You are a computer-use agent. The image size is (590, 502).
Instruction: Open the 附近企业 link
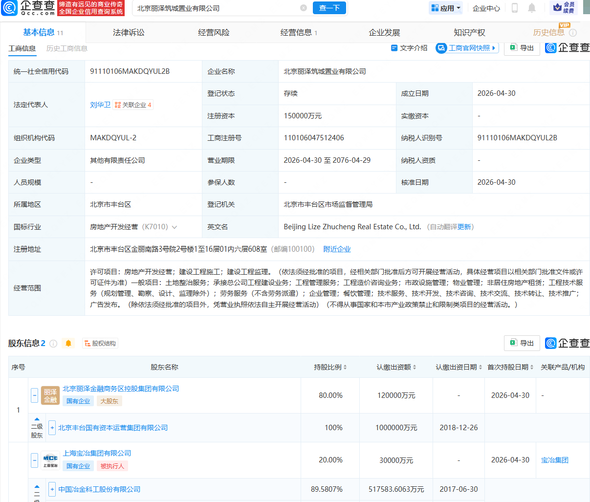pos(337,249)
